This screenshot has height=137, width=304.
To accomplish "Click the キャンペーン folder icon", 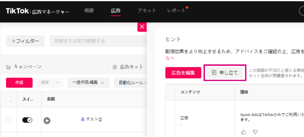I will (x=9, y=68).
